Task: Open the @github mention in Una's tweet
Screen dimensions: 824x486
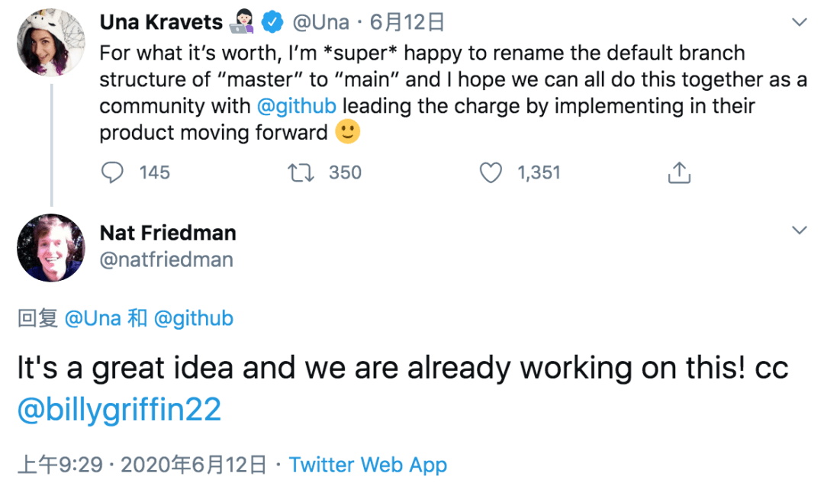Action: point(296,106)
